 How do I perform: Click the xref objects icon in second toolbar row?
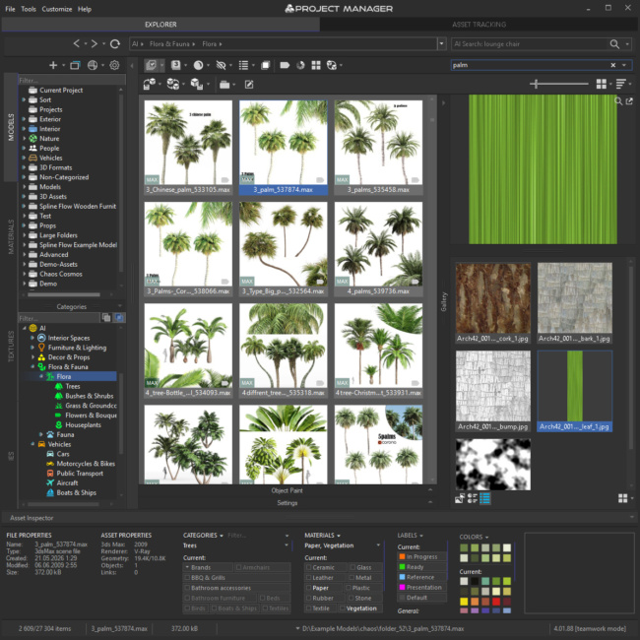pos(173,85)
